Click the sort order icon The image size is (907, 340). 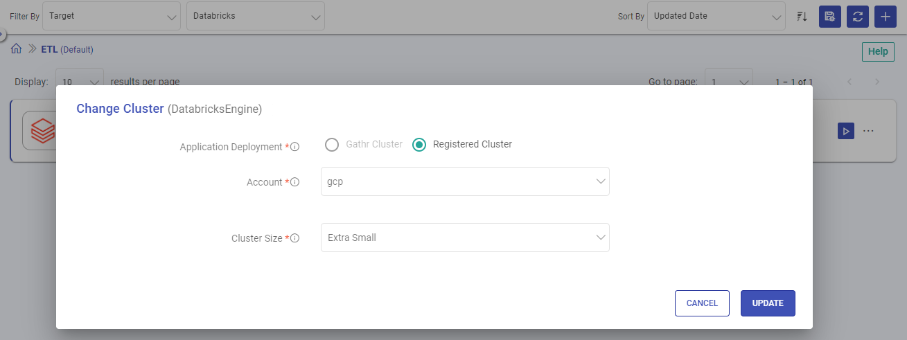tap(802, 16)
